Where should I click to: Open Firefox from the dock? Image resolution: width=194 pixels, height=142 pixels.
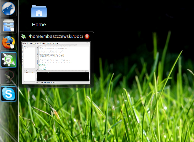pyautogui.click(x=9, y=42)
